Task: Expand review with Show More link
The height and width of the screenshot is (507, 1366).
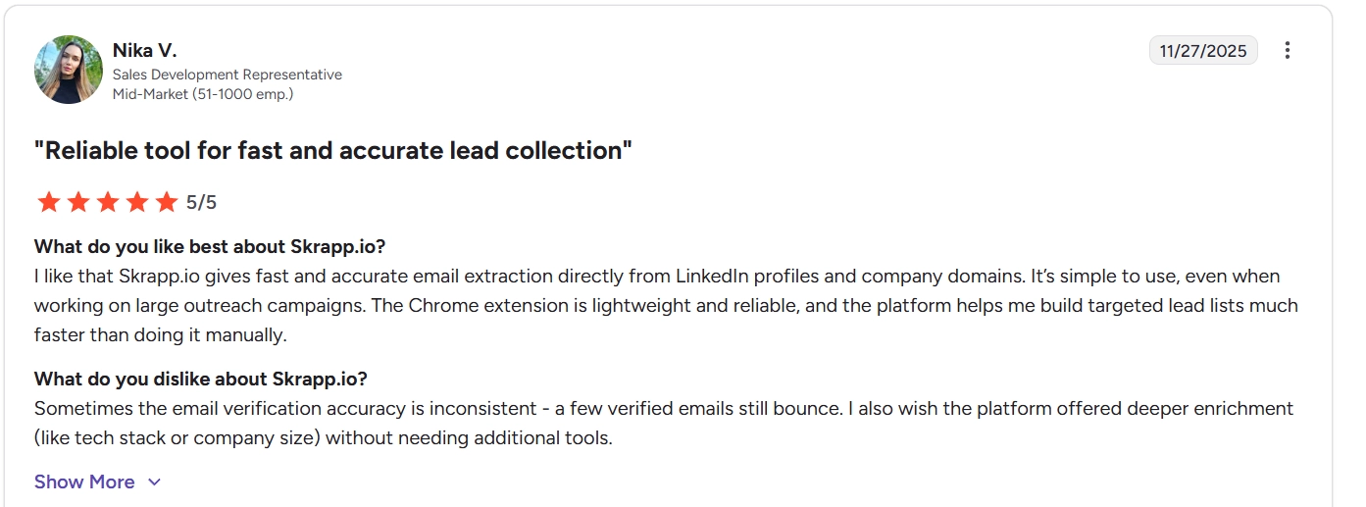Action: 84,482
